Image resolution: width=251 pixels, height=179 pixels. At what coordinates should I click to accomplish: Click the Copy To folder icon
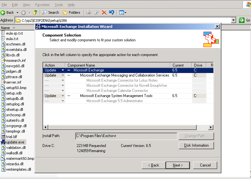[x=96, y=12]
